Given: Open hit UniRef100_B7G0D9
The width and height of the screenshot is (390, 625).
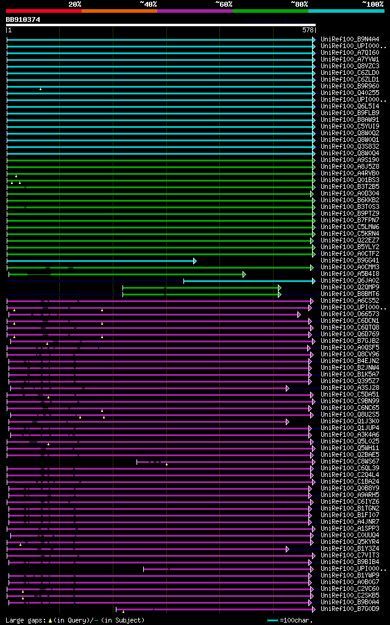Looking at the screenshot, I should coord(350,609).
